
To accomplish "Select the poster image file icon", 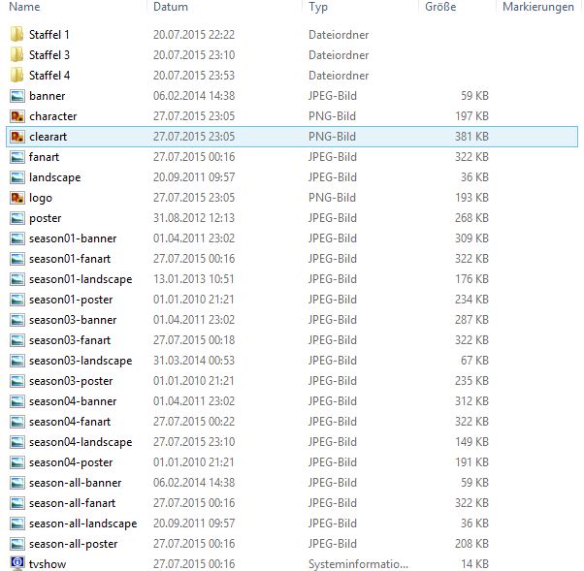I will (x=17, y=218).
